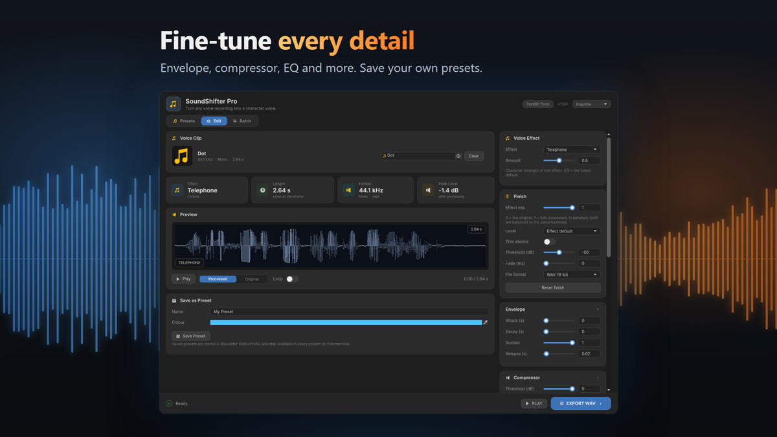Select the Processed preview mode
Viewport: 777px width, 437px height.
pyautogui.click(x=218, y=279)
